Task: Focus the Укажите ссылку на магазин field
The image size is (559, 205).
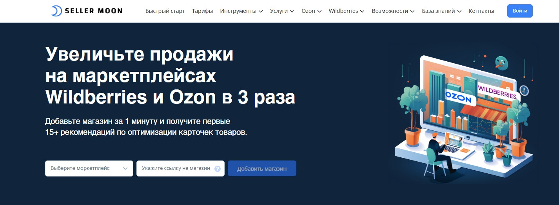Action: click(x=180, y=168)
